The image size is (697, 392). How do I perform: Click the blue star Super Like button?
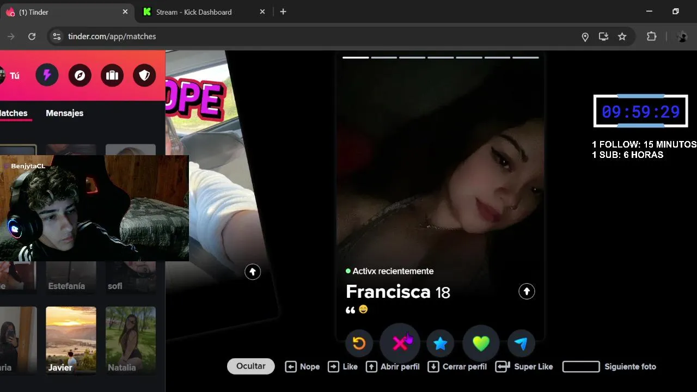tap(440, 343)
